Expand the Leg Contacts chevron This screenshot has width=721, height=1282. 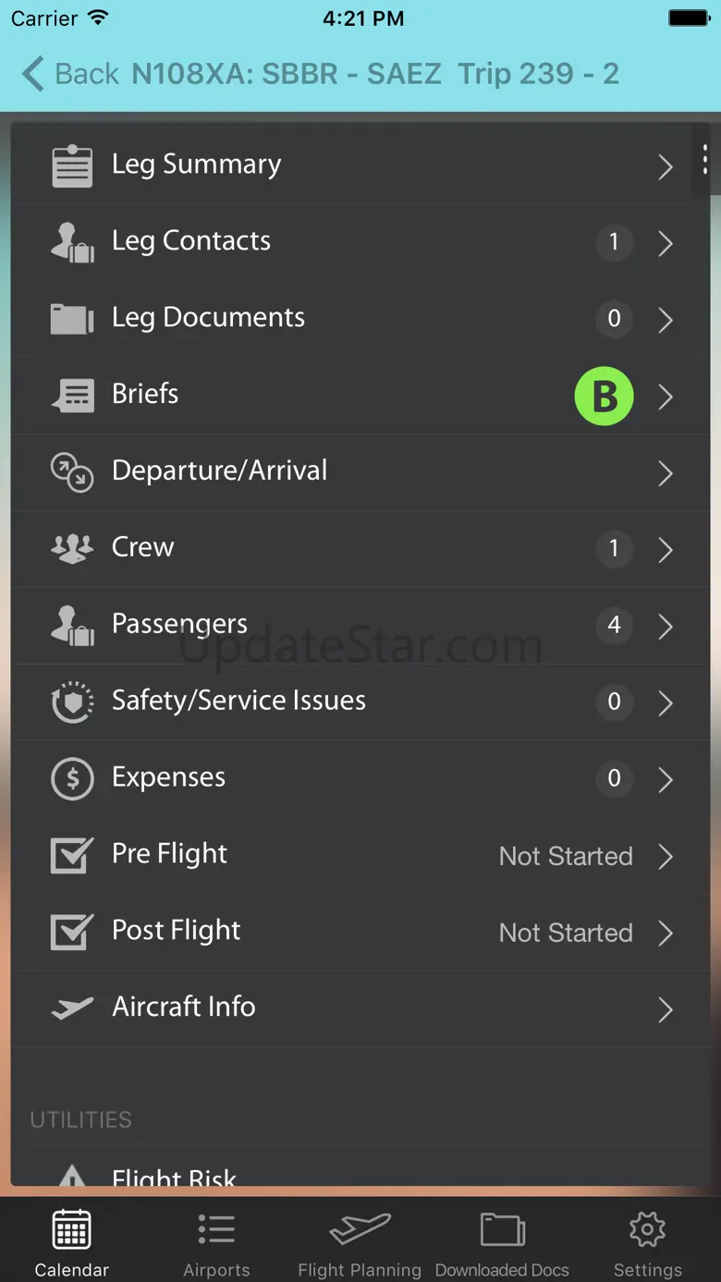tap(666, 243)
